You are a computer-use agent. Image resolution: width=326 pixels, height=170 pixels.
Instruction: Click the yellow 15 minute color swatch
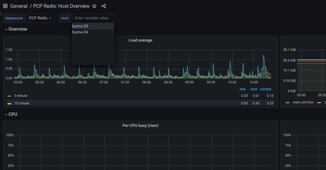pos(9,103)
